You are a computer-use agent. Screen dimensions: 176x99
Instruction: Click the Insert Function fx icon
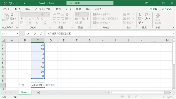[x=41, y=34]
